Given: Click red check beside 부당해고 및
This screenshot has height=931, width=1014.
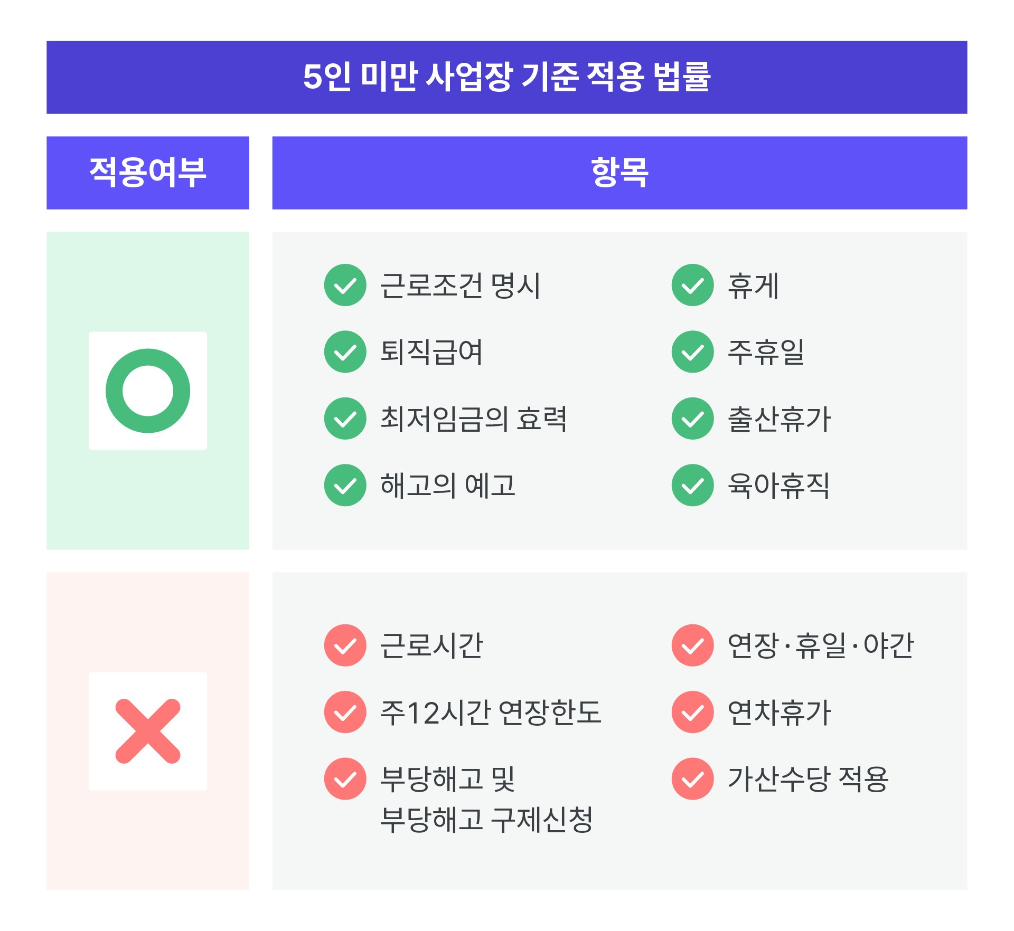Looking at the screenshot, I should point(345,778).
